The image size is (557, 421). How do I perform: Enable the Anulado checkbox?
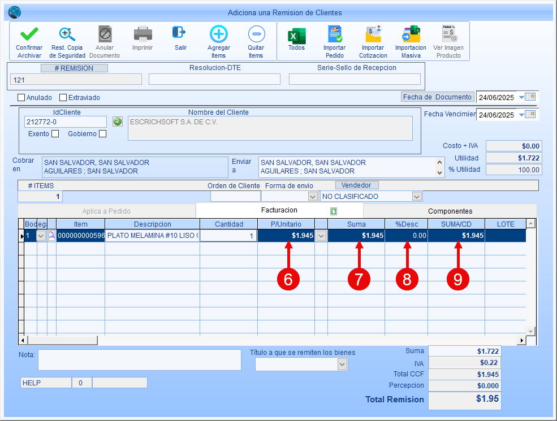[21, 98]
